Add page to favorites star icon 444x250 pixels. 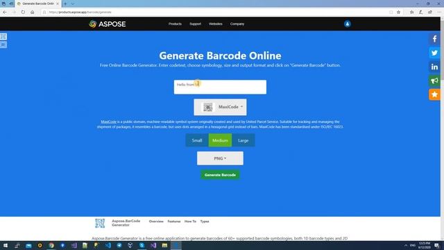(398, 12)
